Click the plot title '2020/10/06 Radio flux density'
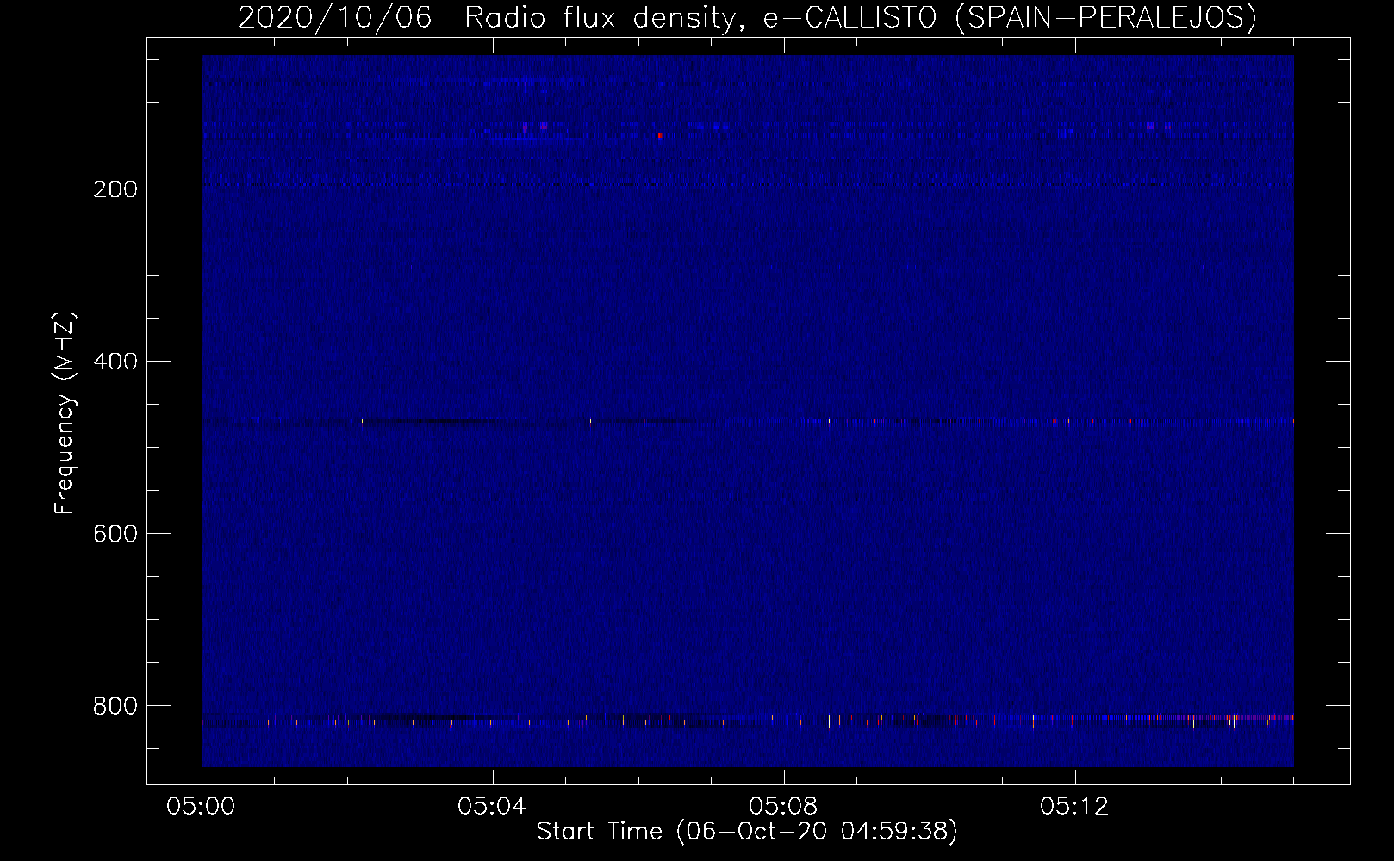1394x861 pixels. 486,17
